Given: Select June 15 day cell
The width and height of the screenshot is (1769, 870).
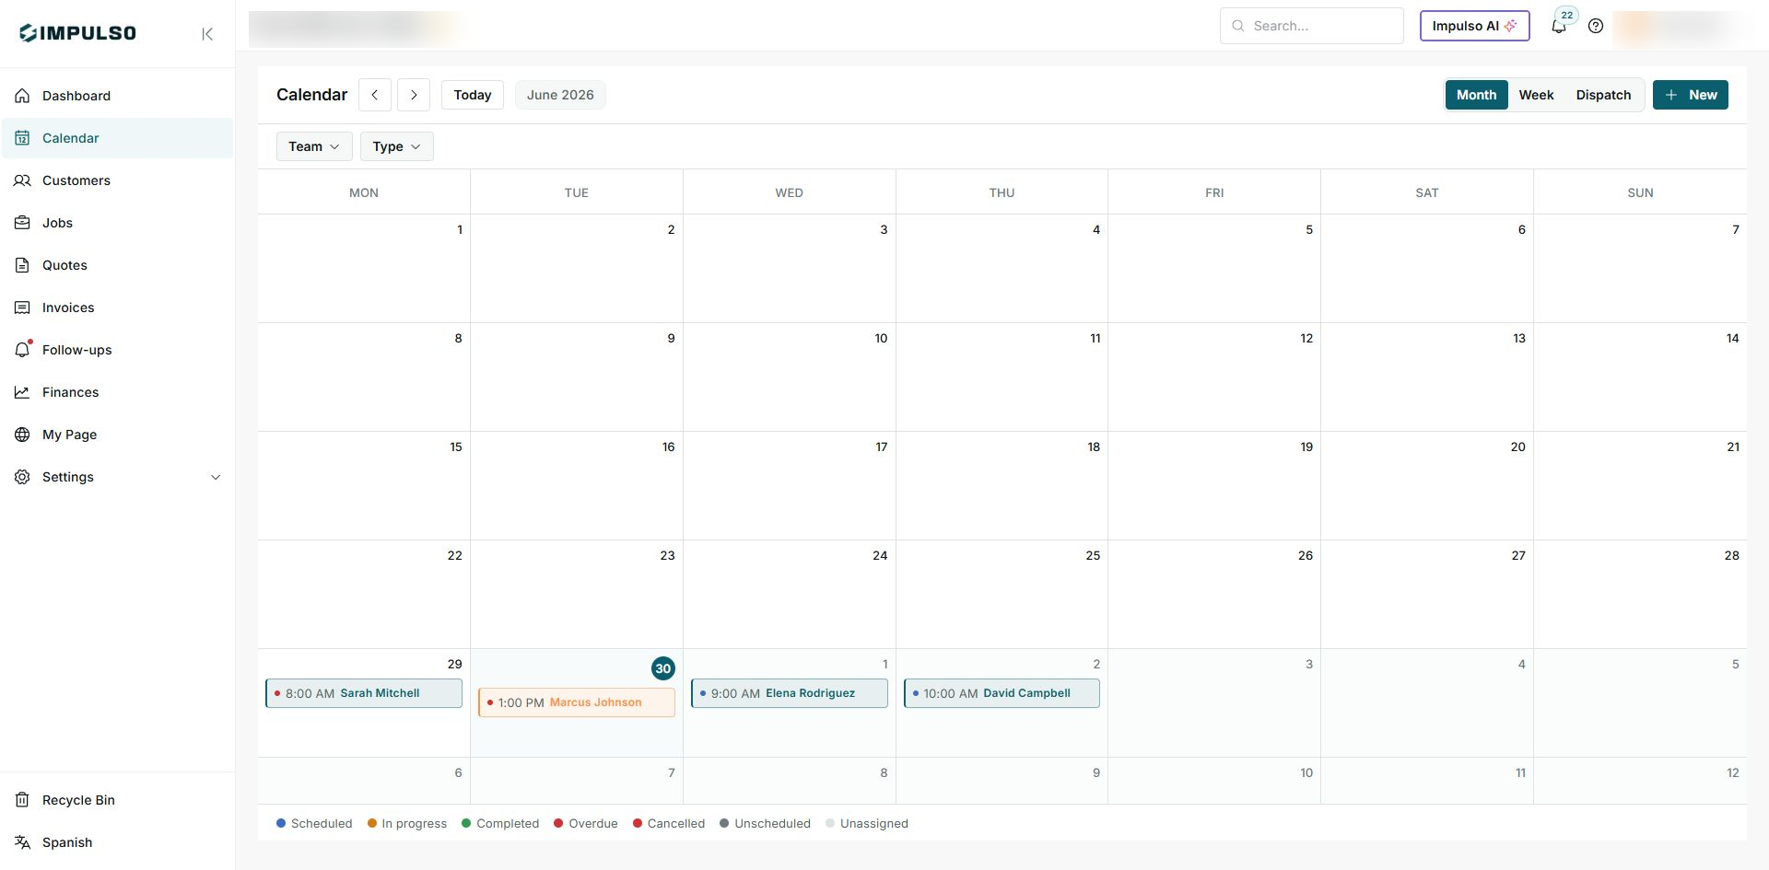Looking at the screenshot, I should coord(364,485).
